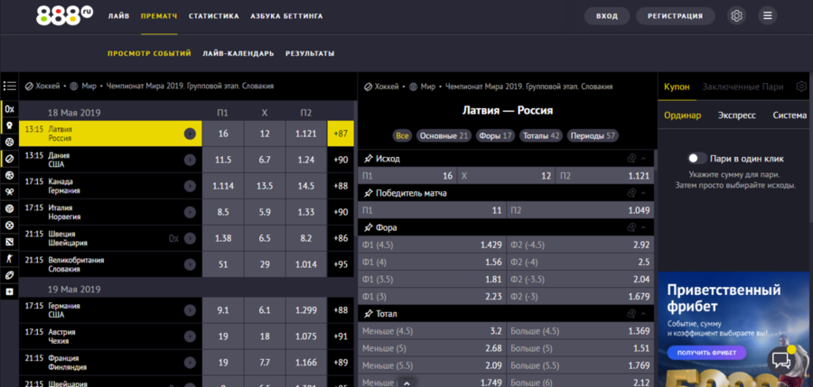813x387 pixels.
Task: Open the live chat bubble icon
Action: click(x=781, y=361)
